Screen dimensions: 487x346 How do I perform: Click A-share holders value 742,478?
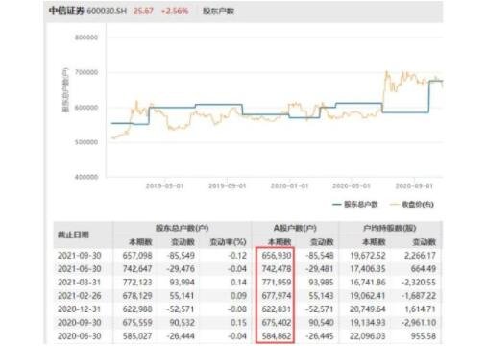277,269
